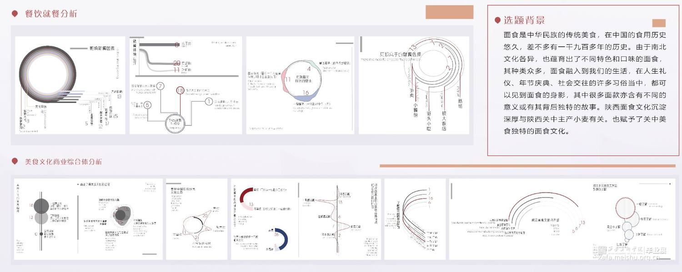Pick the small orange block in 选题背景 panel
682x272 pixels.
658,23
